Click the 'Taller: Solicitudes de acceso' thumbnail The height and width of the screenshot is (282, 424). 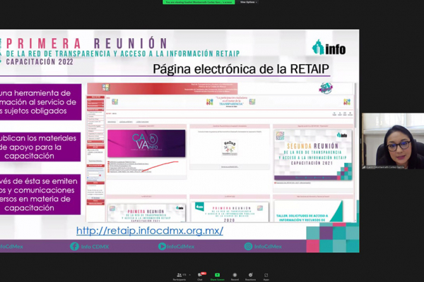point(308,211)
